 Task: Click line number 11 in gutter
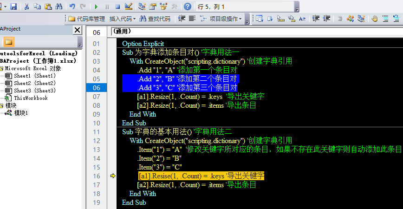click(x=97, y=132)
